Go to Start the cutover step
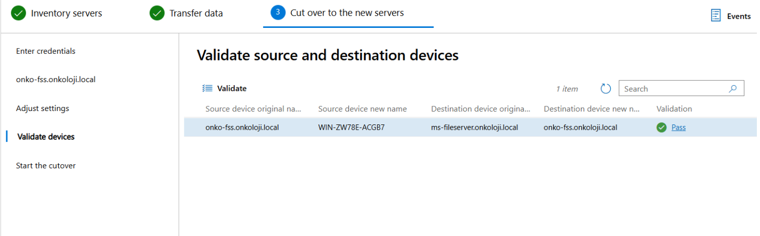 point(46,166)
